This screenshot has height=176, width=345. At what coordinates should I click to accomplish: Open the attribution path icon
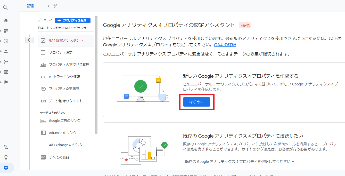pos(6,147)
